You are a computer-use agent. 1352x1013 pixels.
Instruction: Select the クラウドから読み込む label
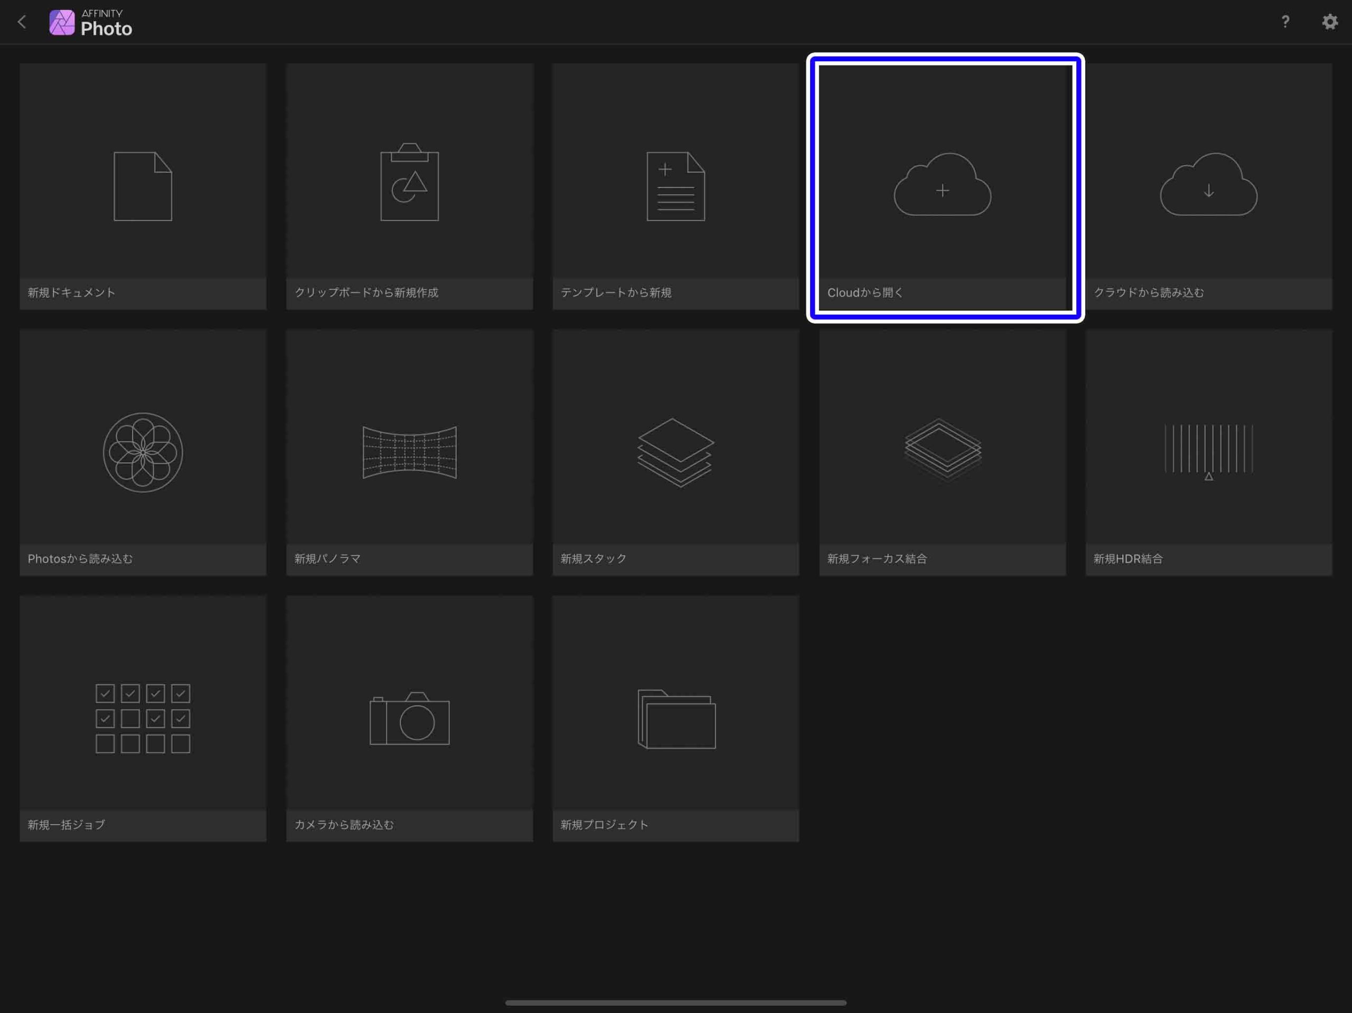click(x=1149, y=292)
